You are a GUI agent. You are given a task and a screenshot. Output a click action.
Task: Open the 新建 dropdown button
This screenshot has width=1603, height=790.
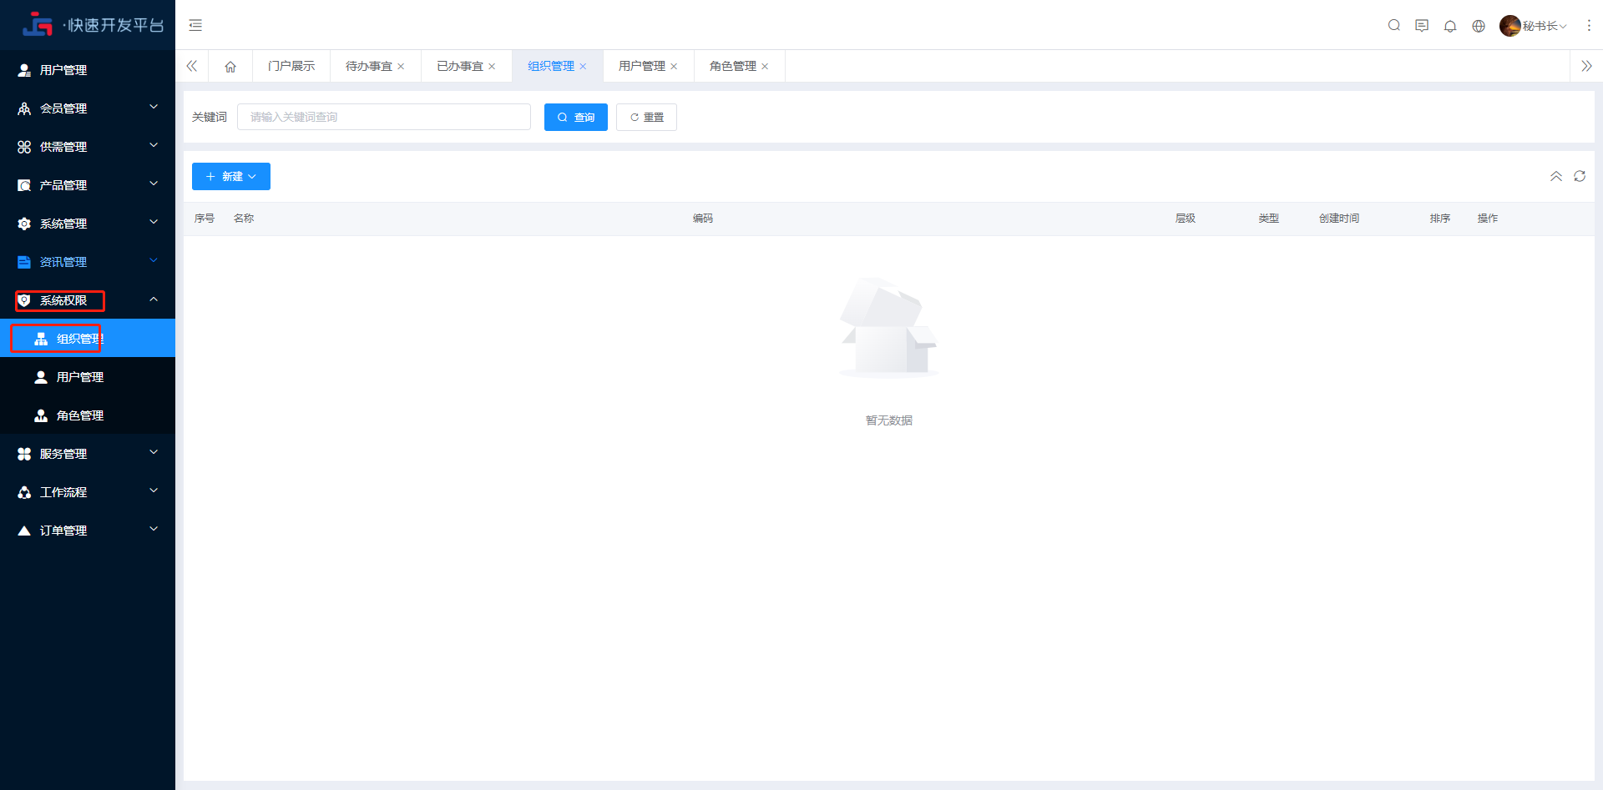231,177
